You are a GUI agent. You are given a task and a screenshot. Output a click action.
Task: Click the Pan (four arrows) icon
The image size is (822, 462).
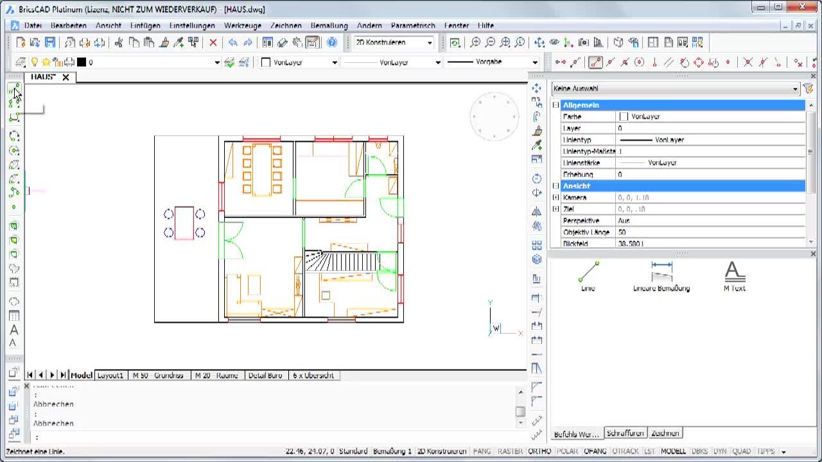(x=539, y=42)
